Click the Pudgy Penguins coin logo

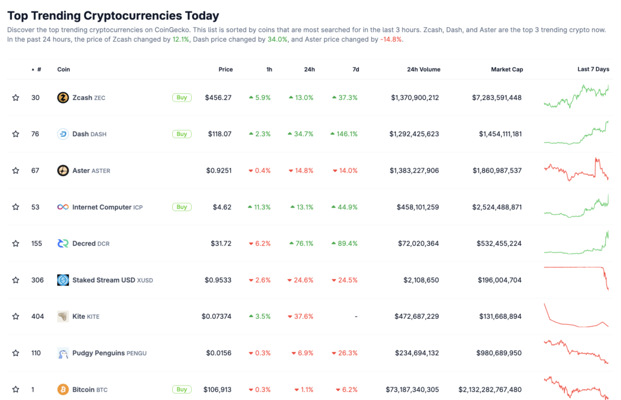[63, 353]
